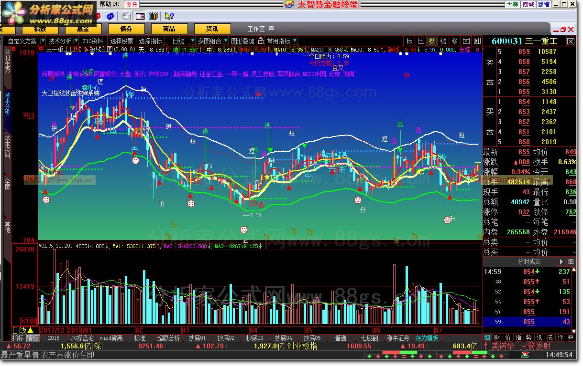
Task: Click the X100 volume scale box
Action: 29,321
